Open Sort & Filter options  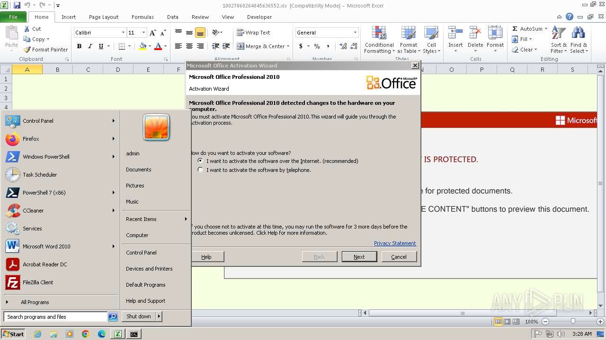click(559, 40)
